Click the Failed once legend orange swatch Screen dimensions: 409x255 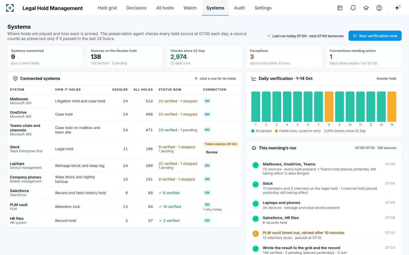click(x=276, y=131)
